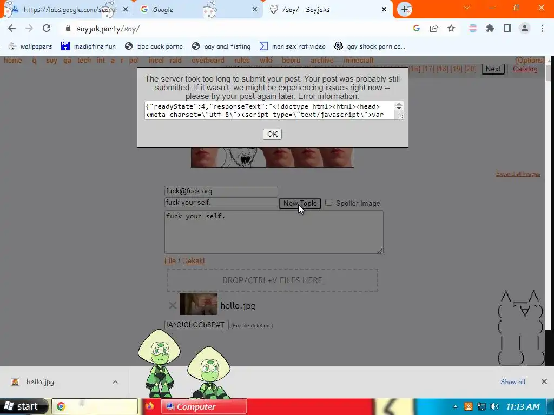Open the archive link
This screenshot has width=554, height=415.
tap(321, 61)
